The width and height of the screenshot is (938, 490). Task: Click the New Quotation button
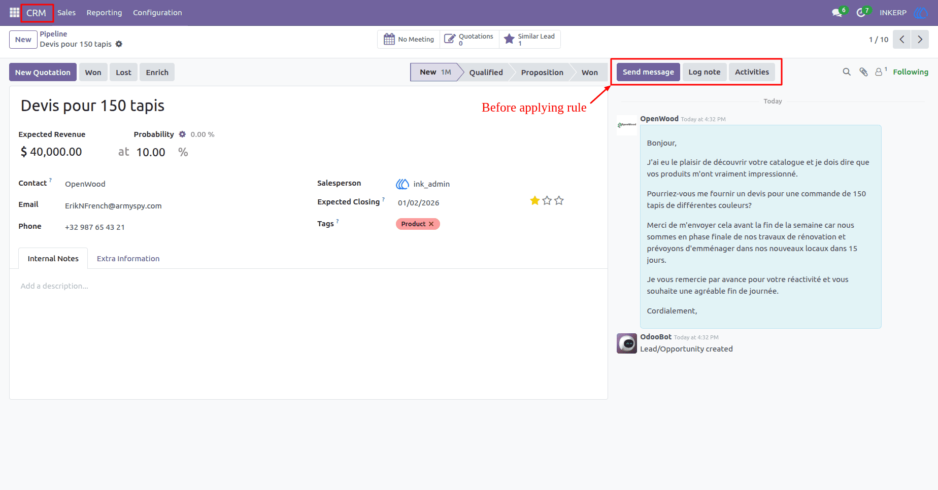[x=43, y=72]
